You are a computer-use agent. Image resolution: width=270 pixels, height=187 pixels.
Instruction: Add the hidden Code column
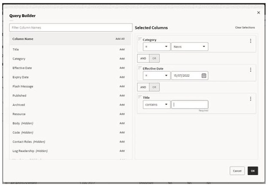point(122,133)
